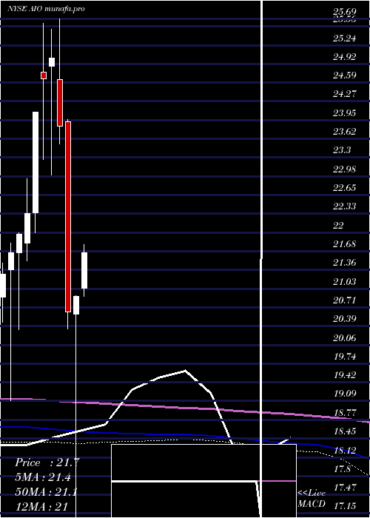Click the 17.47 price axis label
Image resolution: width=370 pixels, height=518 pixels.
click(x=345, y=487)
